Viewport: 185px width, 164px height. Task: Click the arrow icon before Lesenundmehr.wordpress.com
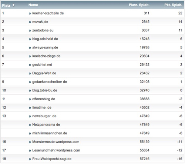(x=30, y=151)
